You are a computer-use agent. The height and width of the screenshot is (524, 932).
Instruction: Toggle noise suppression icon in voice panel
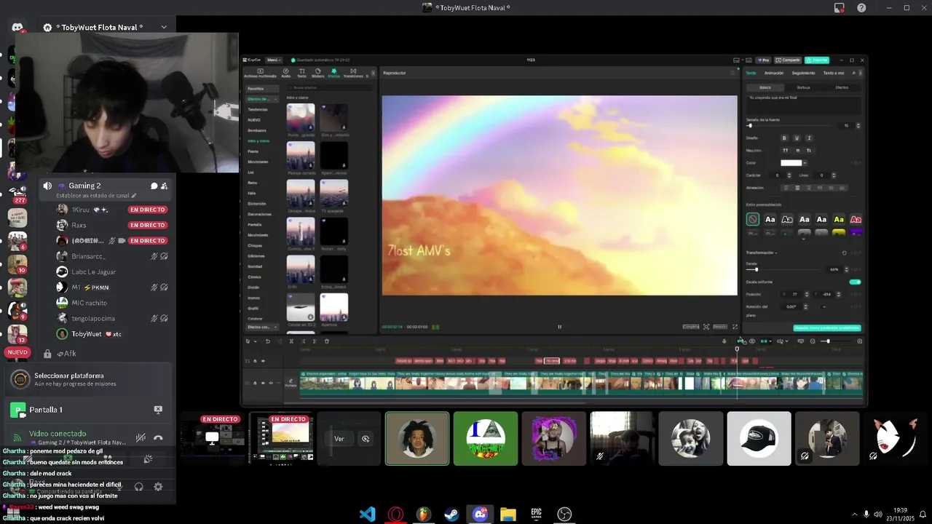pyautogui.click(x=141, y=438)
